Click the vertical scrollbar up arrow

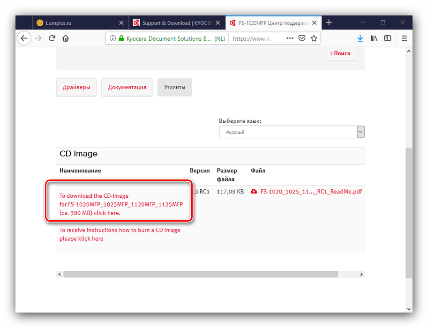coord(409,51)
